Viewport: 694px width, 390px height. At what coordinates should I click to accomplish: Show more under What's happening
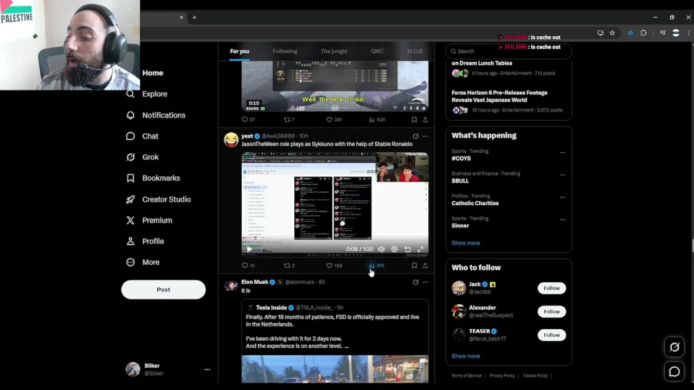[466, 243]
